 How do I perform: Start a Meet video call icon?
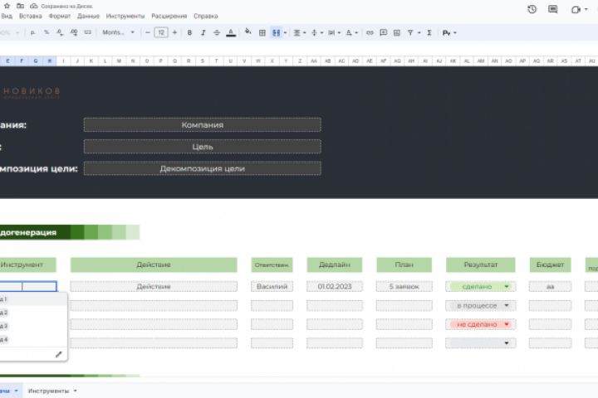(576, 9)
